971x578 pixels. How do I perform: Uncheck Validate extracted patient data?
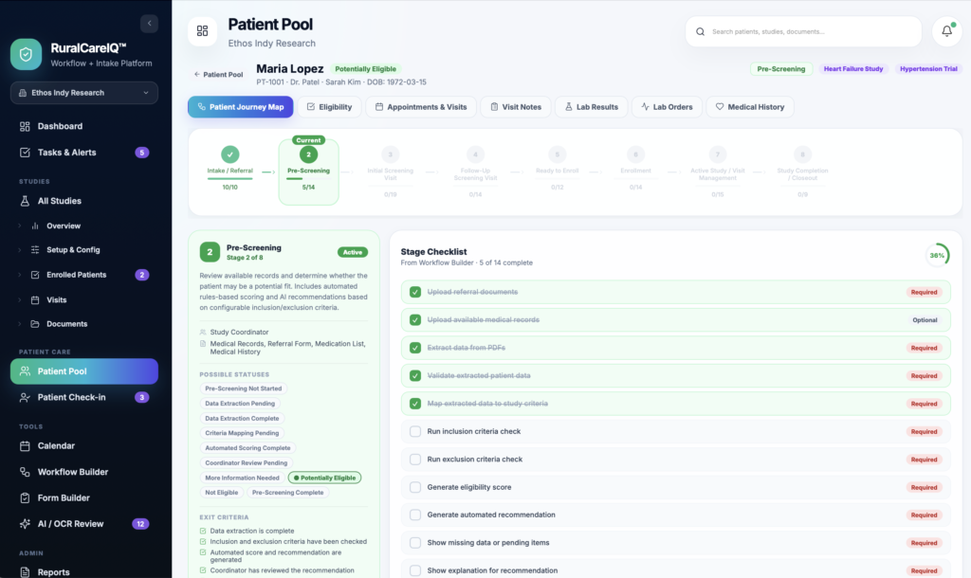pos(415,375)
